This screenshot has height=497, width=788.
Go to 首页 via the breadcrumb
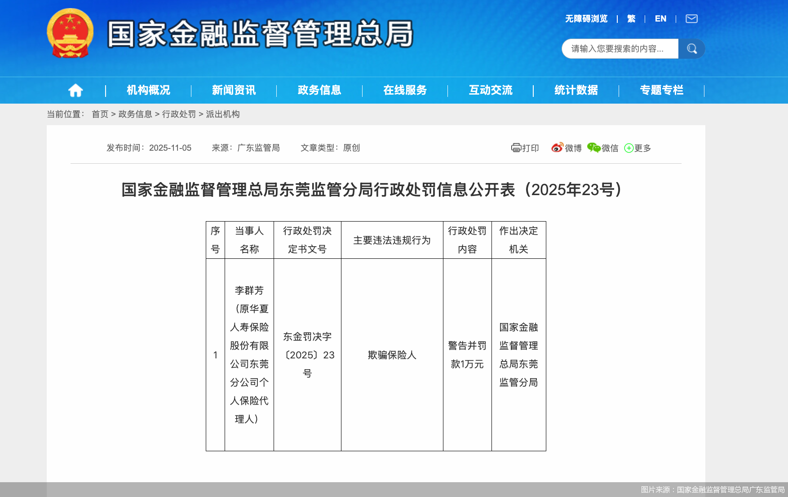pos(100,114)
